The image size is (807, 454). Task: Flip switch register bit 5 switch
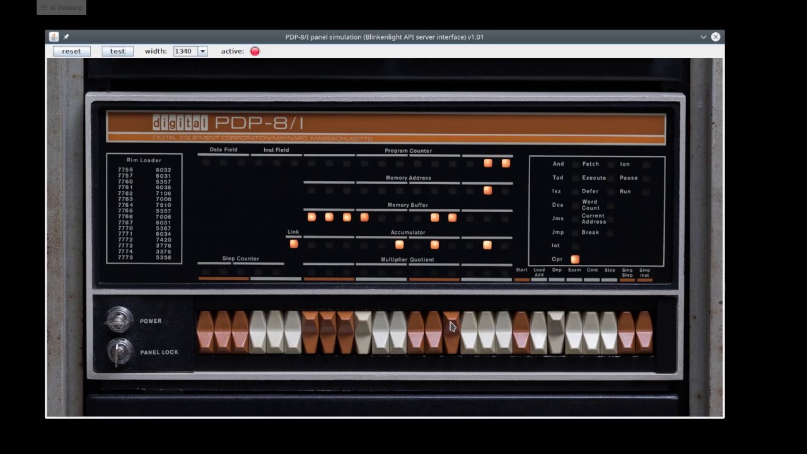point(398,332)
